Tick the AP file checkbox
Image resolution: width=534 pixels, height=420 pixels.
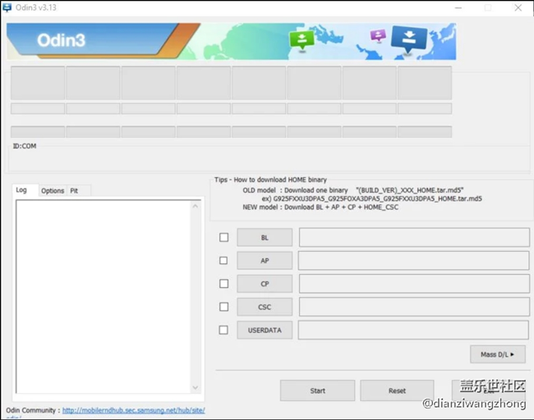pos(223,261)
